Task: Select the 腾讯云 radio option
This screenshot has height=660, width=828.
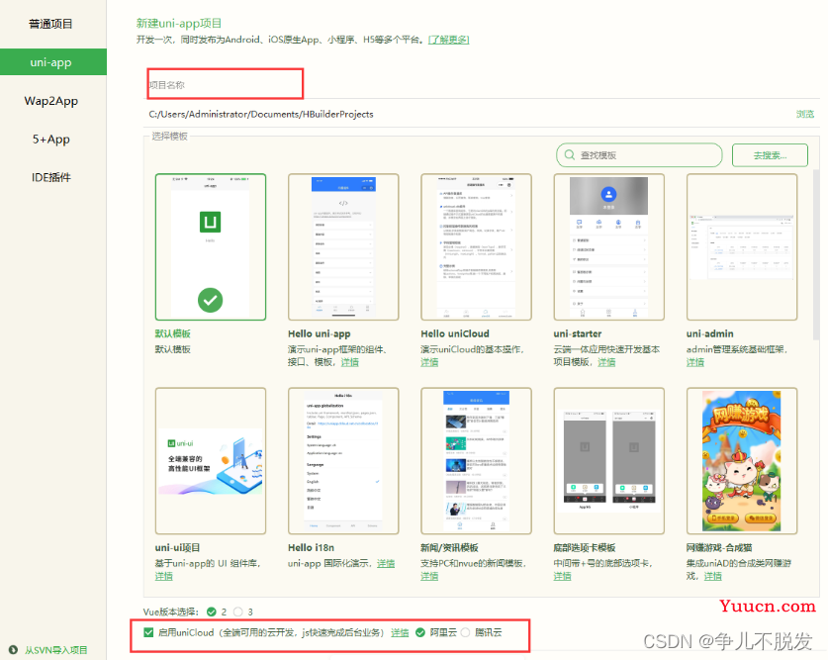Action: tap(465, 632)
